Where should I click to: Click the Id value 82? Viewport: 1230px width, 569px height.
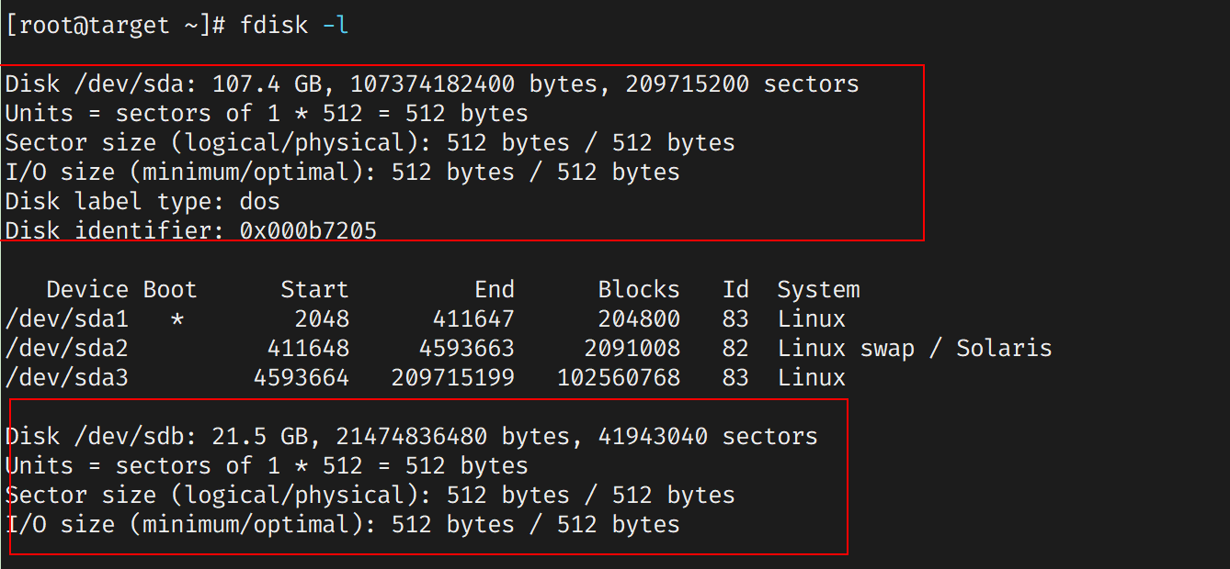[x=735, y=349]
